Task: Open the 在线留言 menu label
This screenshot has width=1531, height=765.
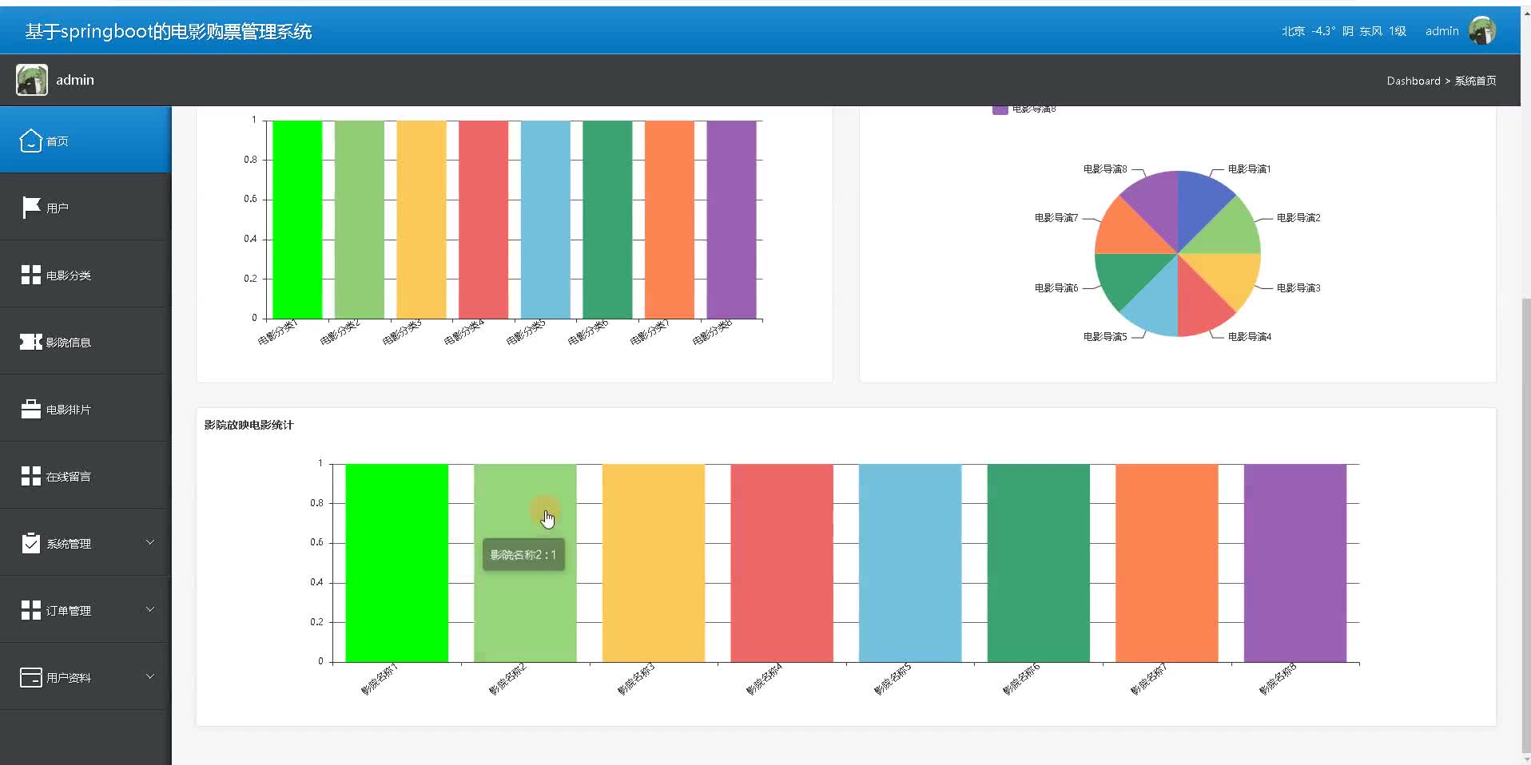Action: coord(69,477)
